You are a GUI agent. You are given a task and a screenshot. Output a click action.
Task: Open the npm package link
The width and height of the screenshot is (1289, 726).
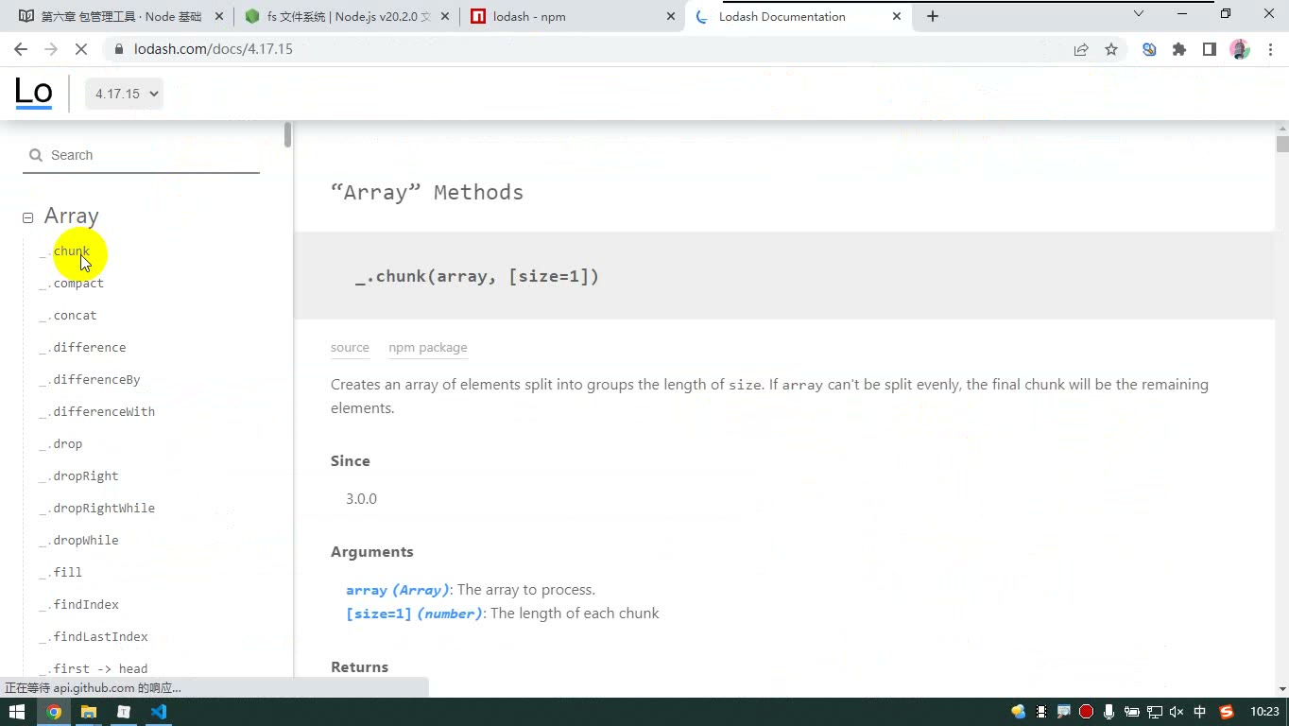click(x=428, y=348)
